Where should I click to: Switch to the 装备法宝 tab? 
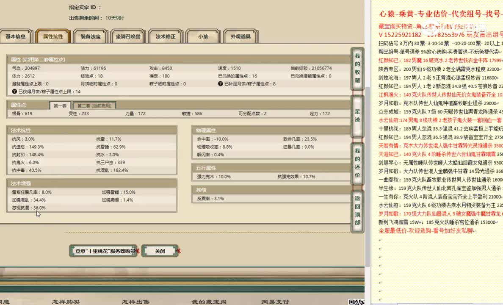click(x=91, y=36)
